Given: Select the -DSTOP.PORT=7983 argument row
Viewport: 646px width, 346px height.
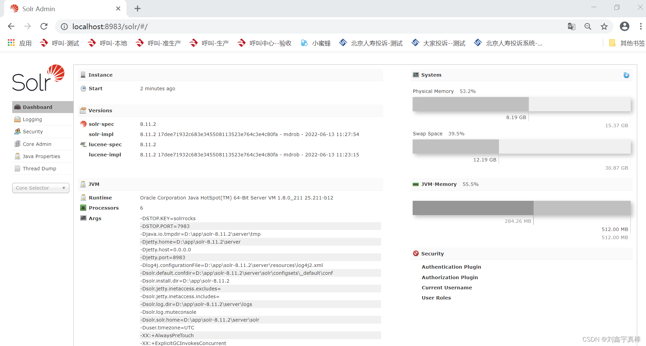Looking at the screenshot, I should (260, 226).
